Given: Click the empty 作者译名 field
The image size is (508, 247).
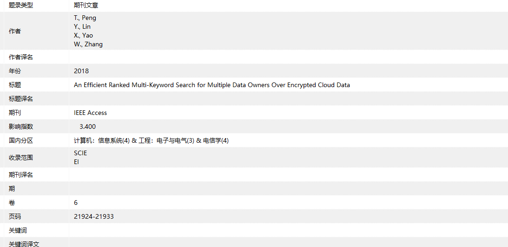Looking at the screenshot, I should point(288,57).
